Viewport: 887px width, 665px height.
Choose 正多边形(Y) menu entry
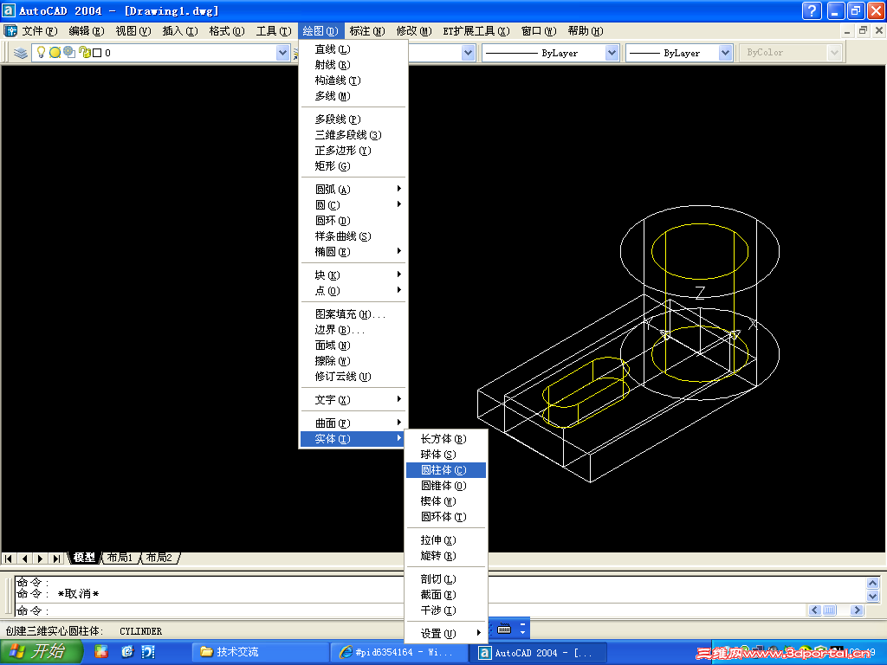pyautogui.click(x=353, y=151)
